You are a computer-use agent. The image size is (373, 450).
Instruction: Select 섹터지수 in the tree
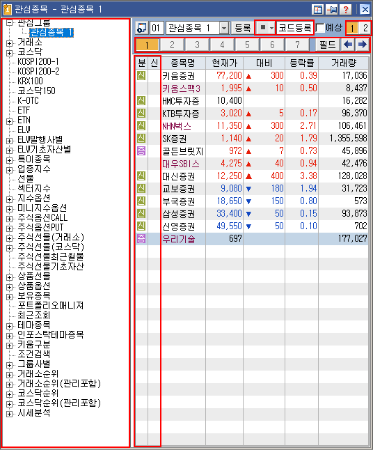[x=34, y=189]
